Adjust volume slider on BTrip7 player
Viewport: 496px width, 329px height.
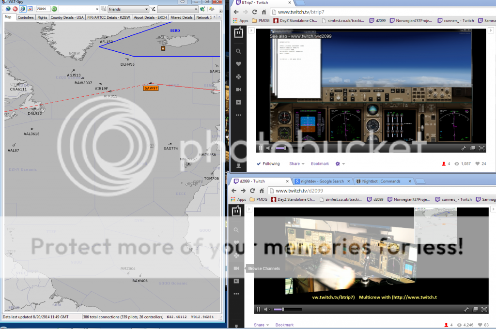pyautogui.click(x=281, y=148)
